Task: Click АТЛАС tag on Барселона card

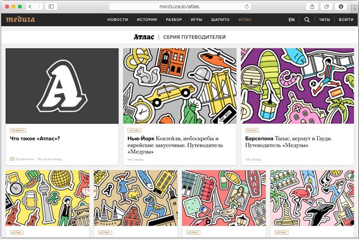Action: click(x=252, y=131)
